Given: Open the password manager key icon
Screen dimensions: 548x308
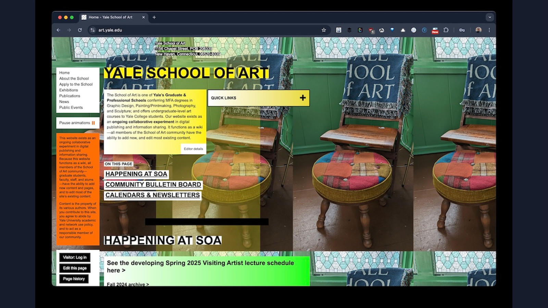Looking at the screenshot, I should click(462, 30).
